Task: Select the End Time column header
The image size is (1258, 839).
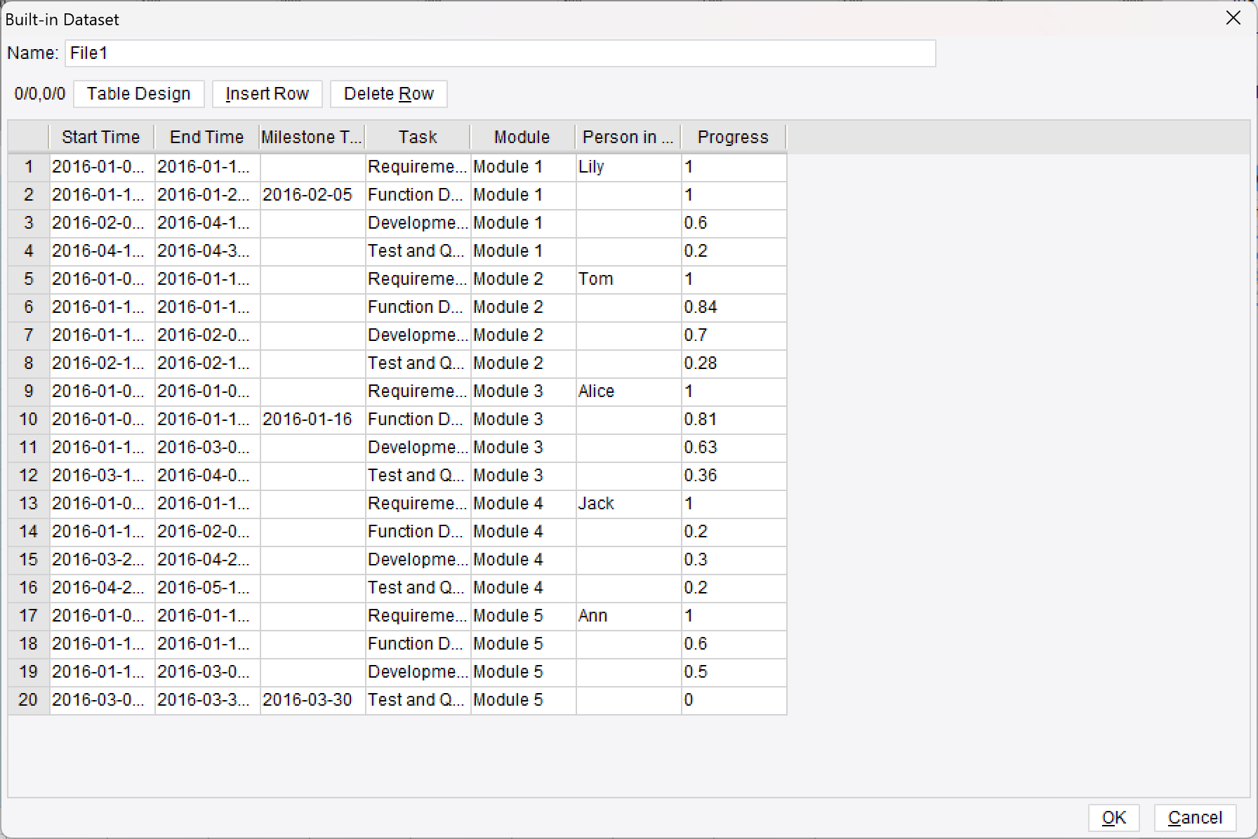Action: click(206, 137)
